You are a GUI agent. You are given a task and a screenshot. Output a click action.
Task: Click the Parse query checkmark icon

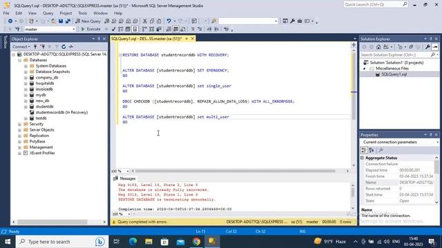tap(113, 29)
